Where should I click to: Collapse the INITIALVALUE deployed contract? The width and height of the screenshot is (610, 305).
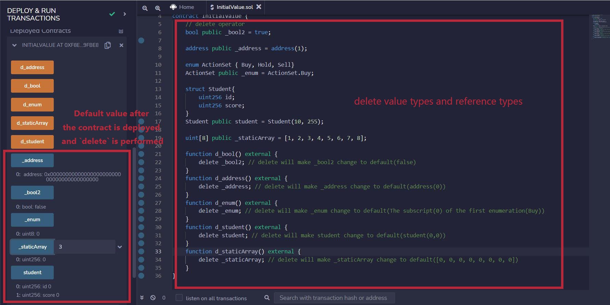coord(14,45)
